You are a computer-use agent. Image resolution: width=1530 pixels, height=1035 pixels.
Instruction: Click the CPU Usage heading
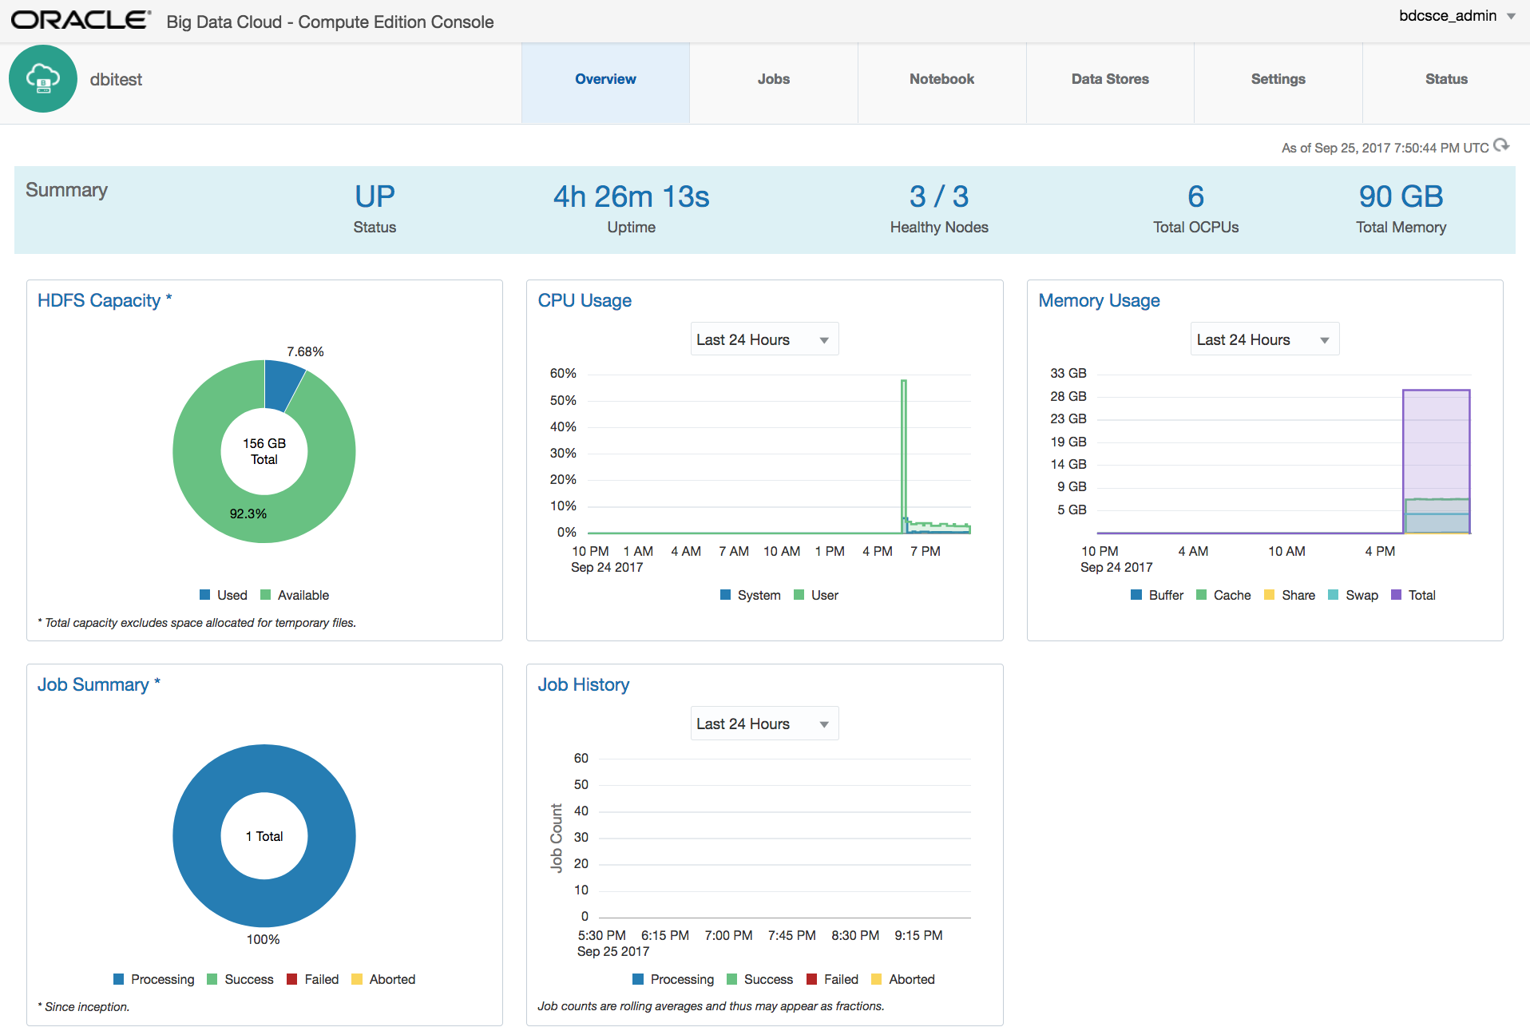coord(585,300)
